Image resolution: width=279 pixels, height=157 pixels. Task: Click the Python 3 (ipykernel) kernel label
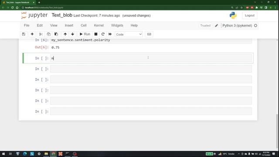coord(237,26)
